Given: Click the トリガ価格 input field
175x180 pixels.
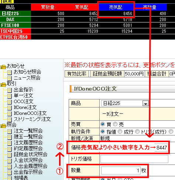Looking at the screenshot, I should (134, 159).
